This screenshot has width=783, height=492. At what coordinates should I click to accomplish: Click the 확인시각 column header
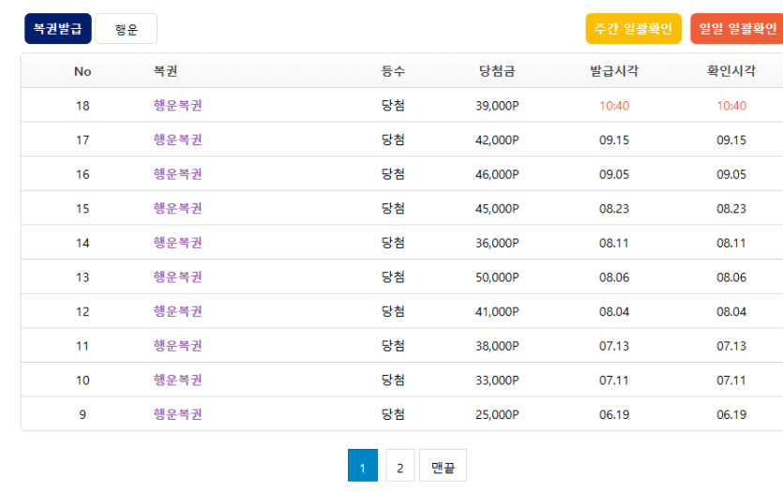coord(731,71)
